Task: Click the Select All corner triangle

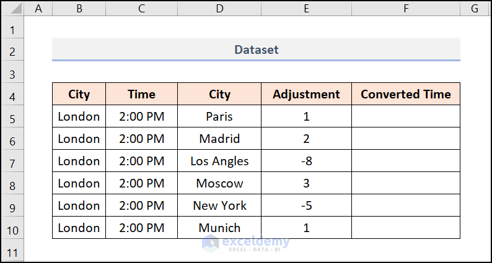Action: coord(14,9)
